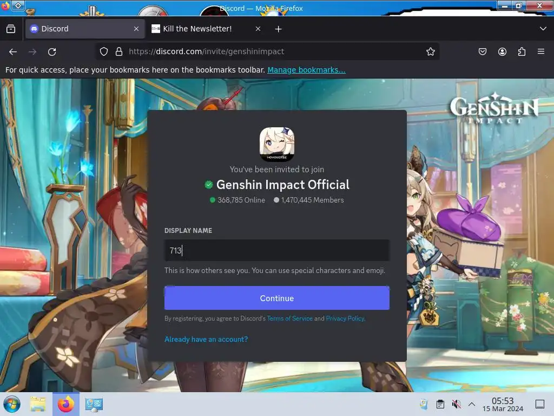The width and height of the screenshot is (554, 416).
Task: Go back to previous page
Action: [x=13, y=51]
